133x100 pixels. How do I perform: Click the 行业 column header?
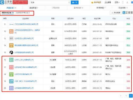tap(114, 18)
